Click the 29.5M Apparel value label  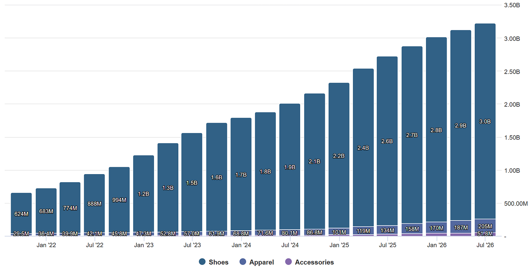(x=21, y=234)
